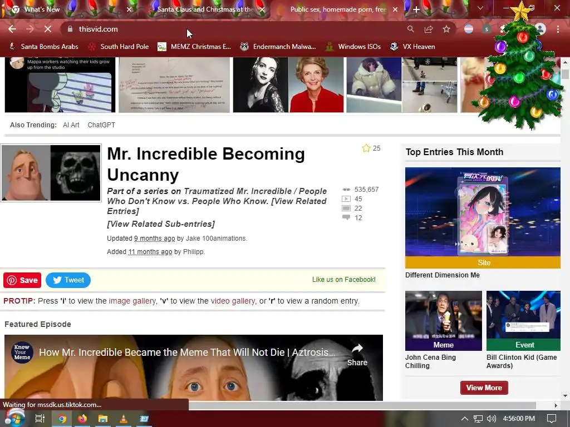Open VLC media player from the taskbar
The height and width of the screenshot is (427, 570).
tap(124, 419)
